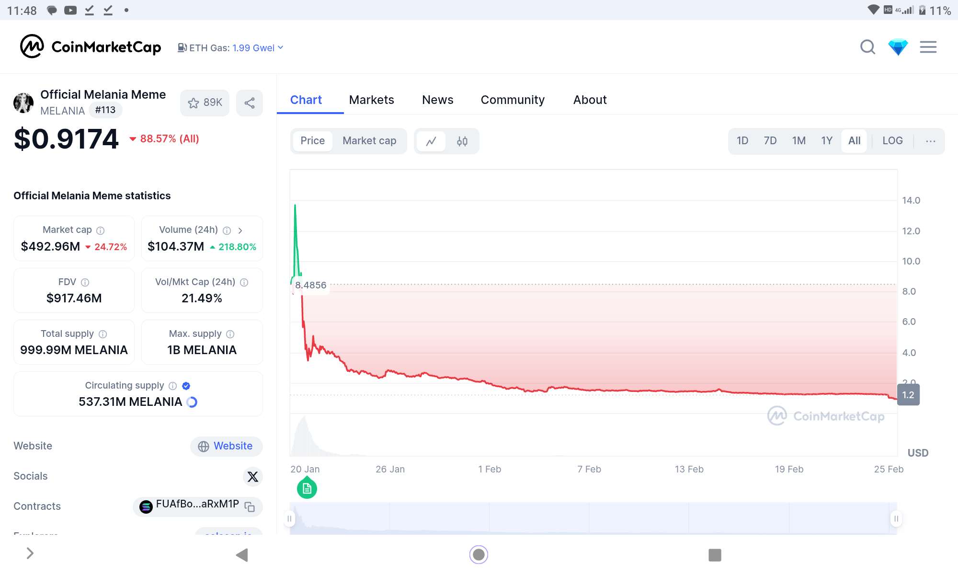Select the 1Y time range
Screen dimensions: 958x575
[827, 141]
